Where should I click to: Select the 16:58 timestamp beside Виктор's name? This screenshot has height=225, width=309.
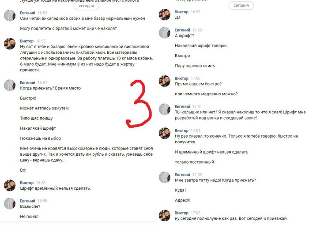pos(41,183)
